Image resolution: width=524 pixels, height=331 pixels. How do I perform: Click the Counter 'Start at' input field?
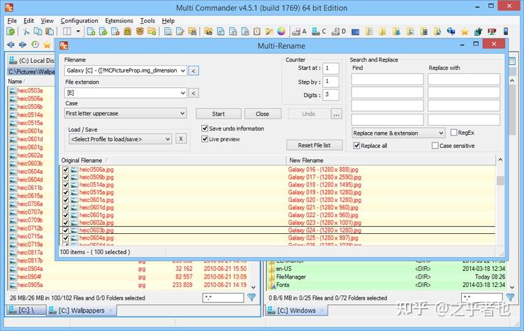coord(330,68)
